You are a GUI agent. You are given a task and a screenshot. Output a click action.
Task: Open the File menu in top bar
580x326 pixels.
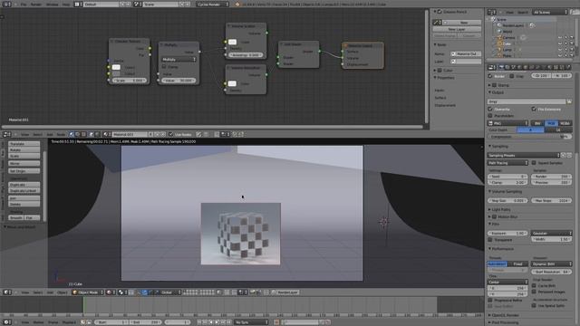(x=24, y=4)
